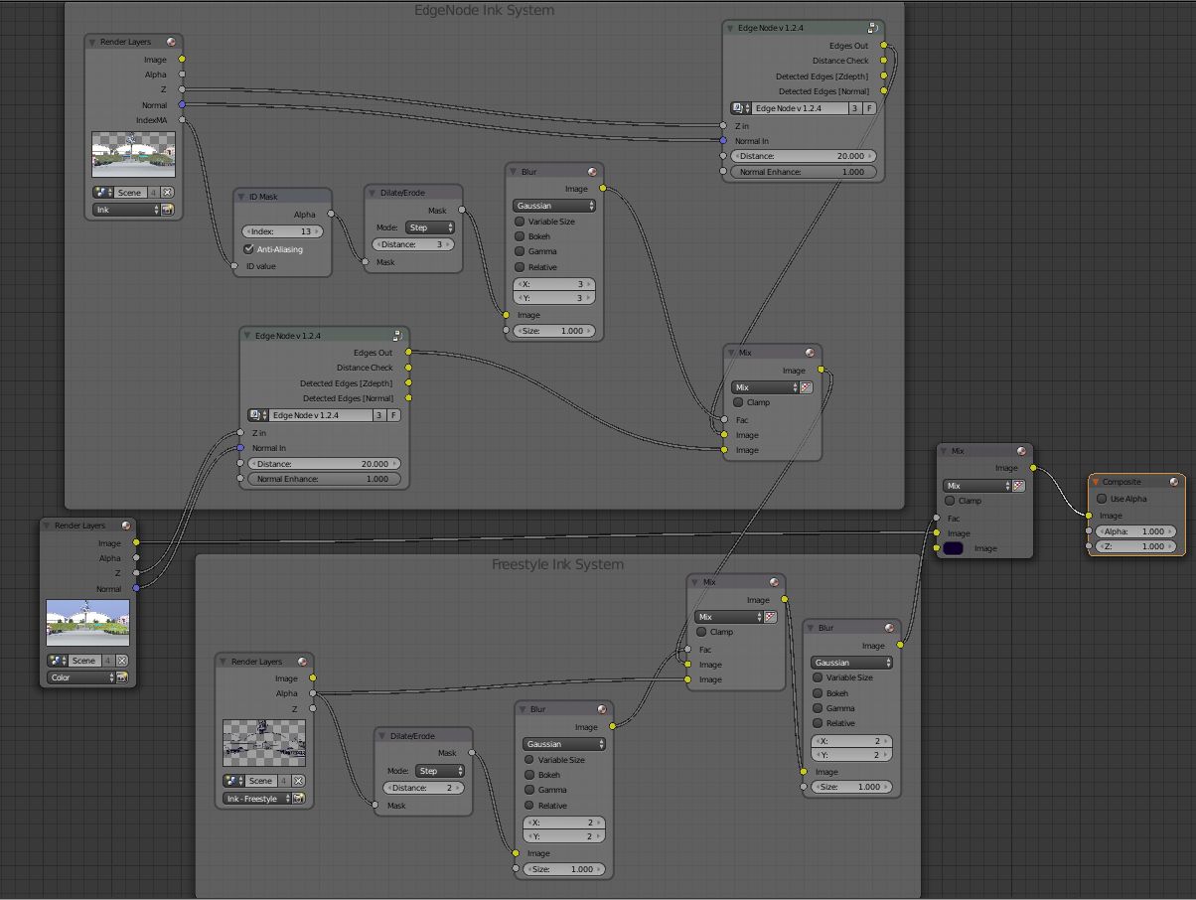Click the group icon at top-right of the Edge Node header
This screenshot has height=900, width=1196.
pyautogui.click(x=873, y=28)
